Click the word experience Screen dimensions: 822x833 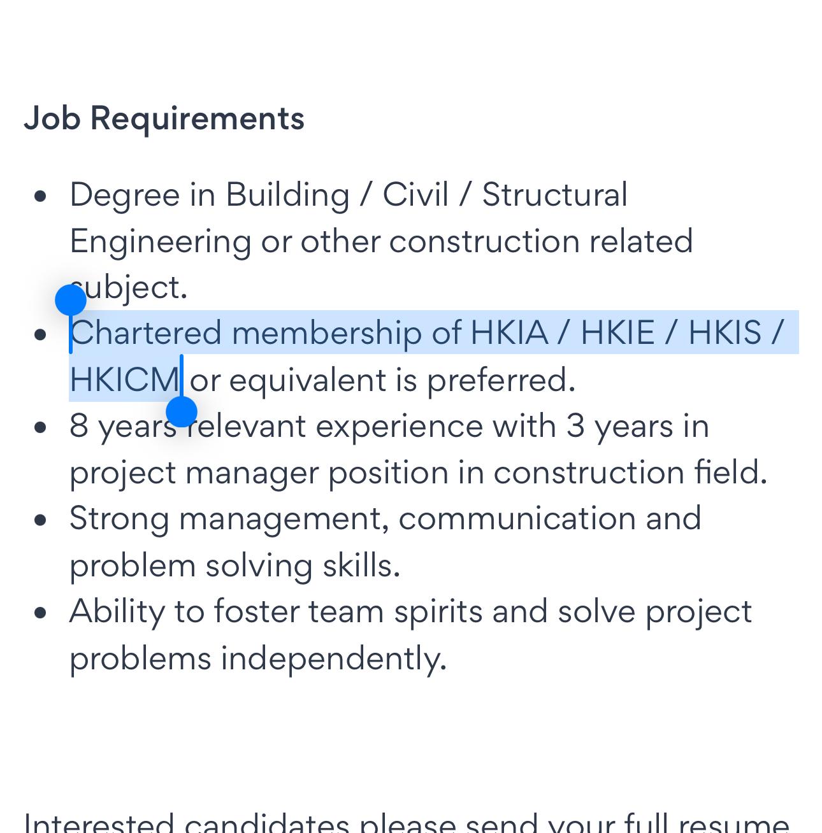pos(399,426)
